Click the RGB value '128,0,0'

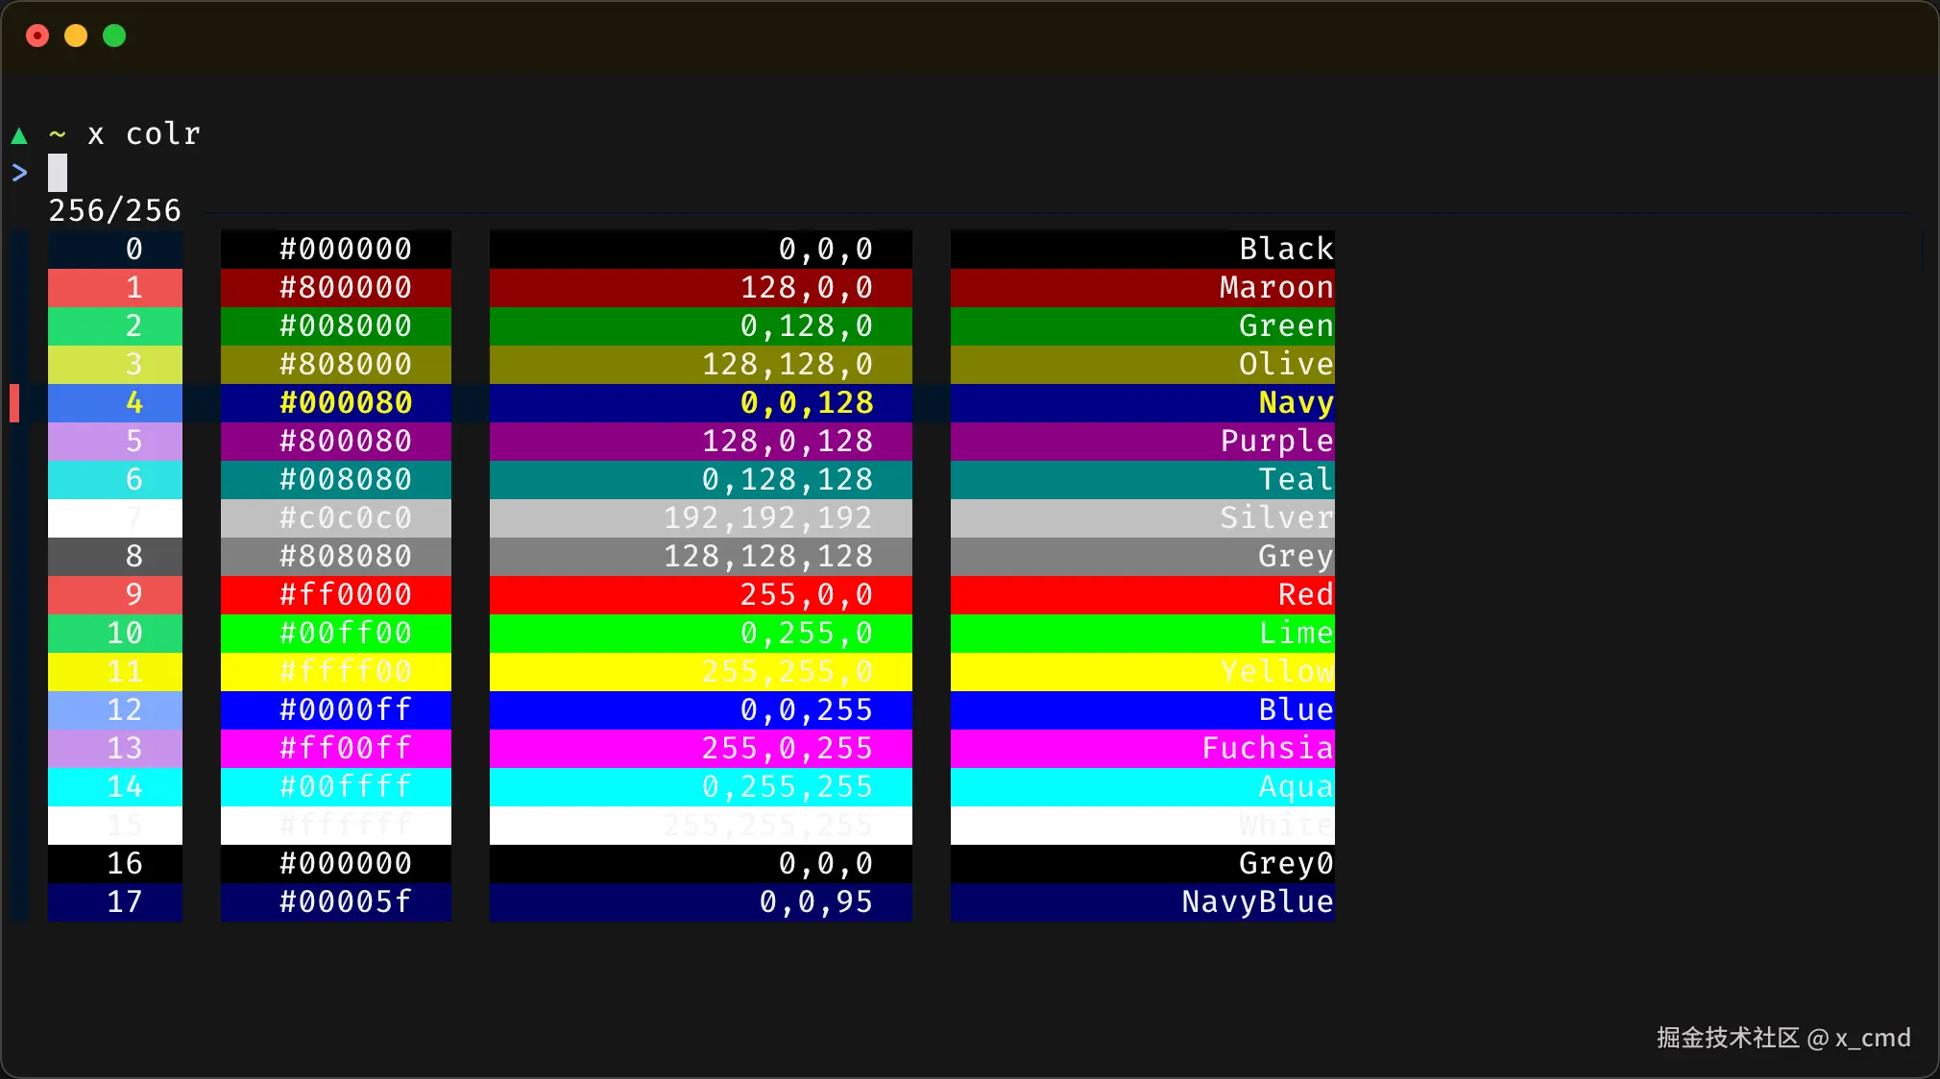[x=807, y=288]
